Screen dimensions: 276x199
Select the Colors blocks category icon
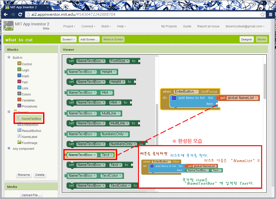coord(19,94)
